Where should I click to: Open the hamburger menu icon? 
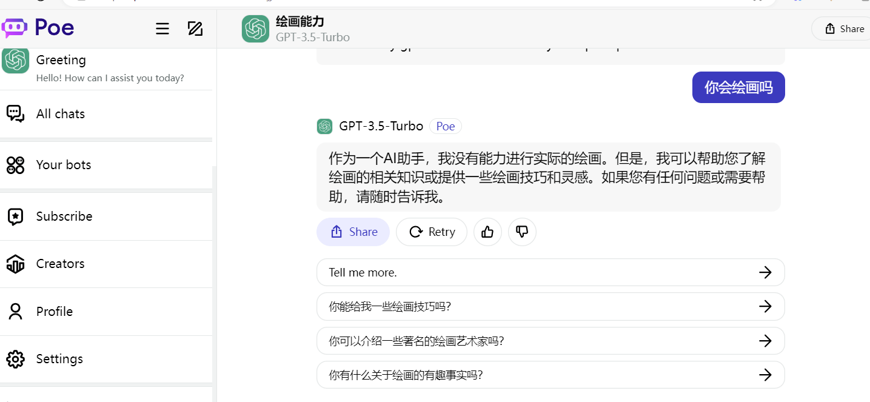[162, 28]
